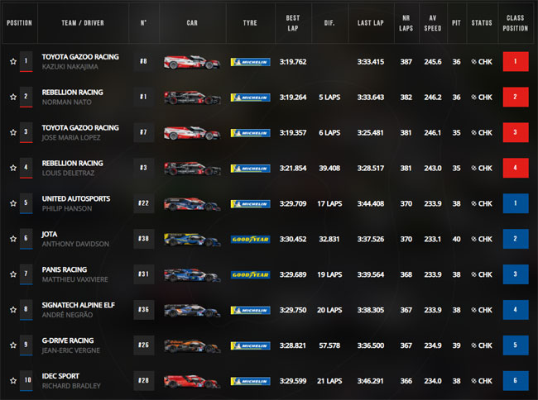Click Michelin logo in Signatech Alpine row

click(251, 310)
